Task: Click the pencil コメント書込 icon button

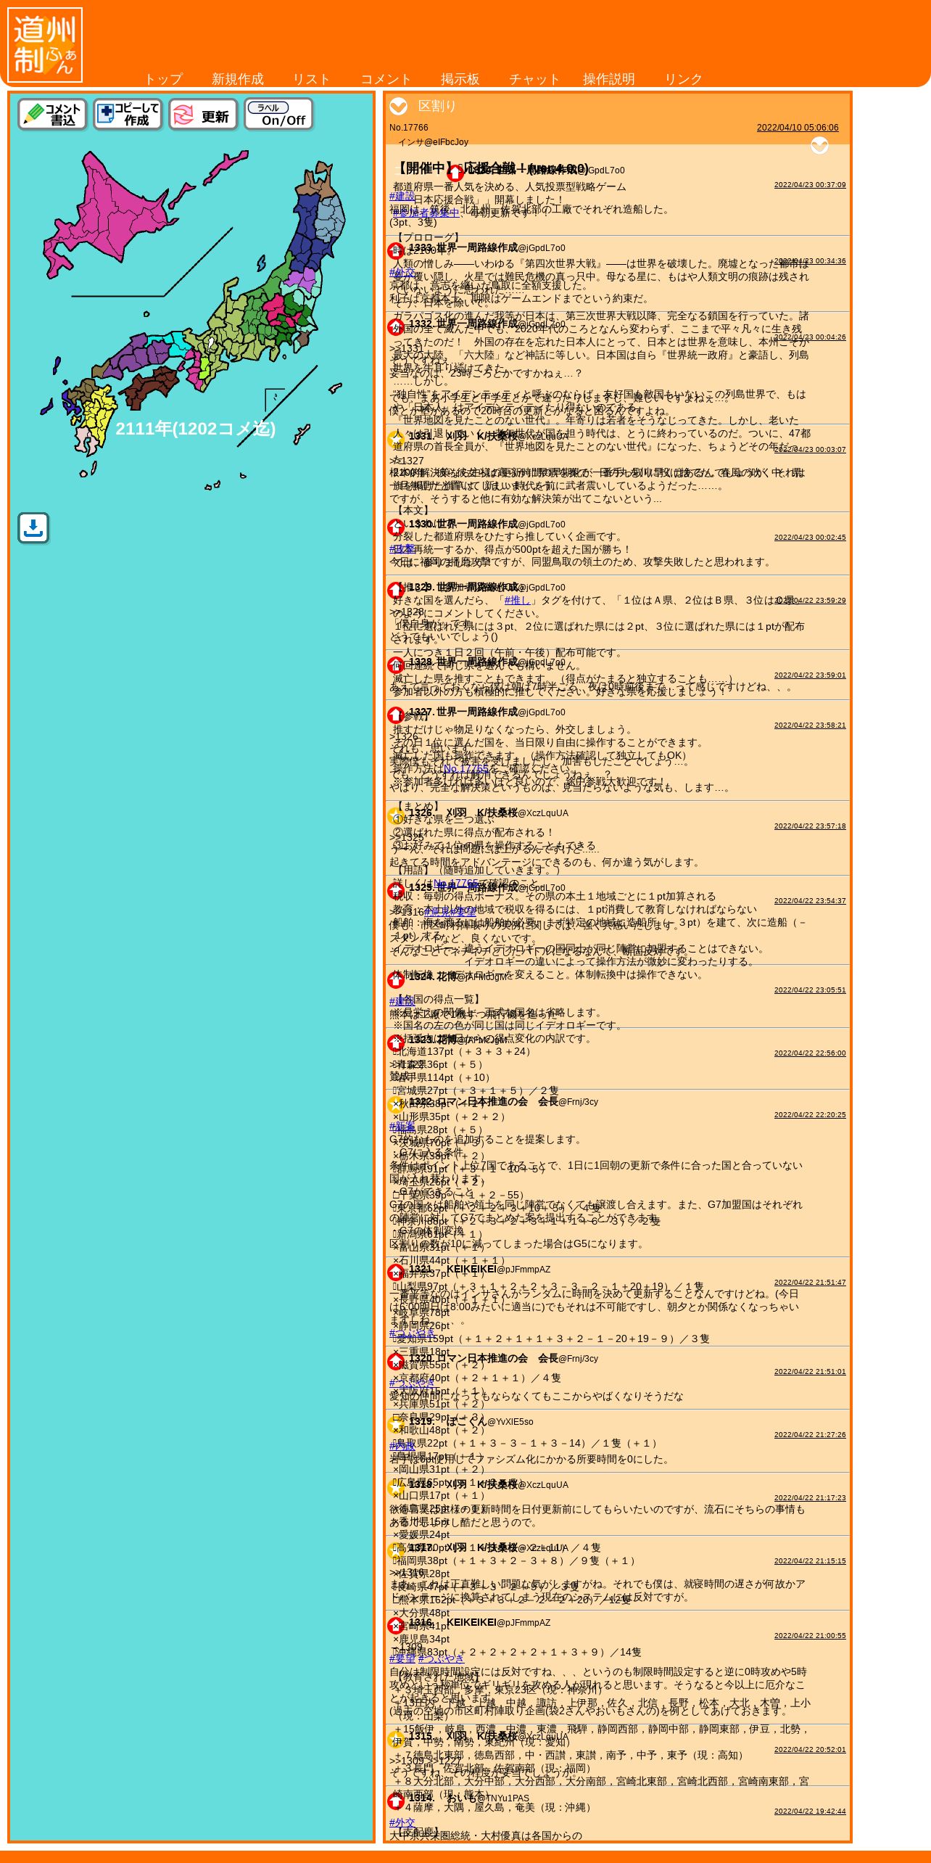Action: (x=52, y=115)
